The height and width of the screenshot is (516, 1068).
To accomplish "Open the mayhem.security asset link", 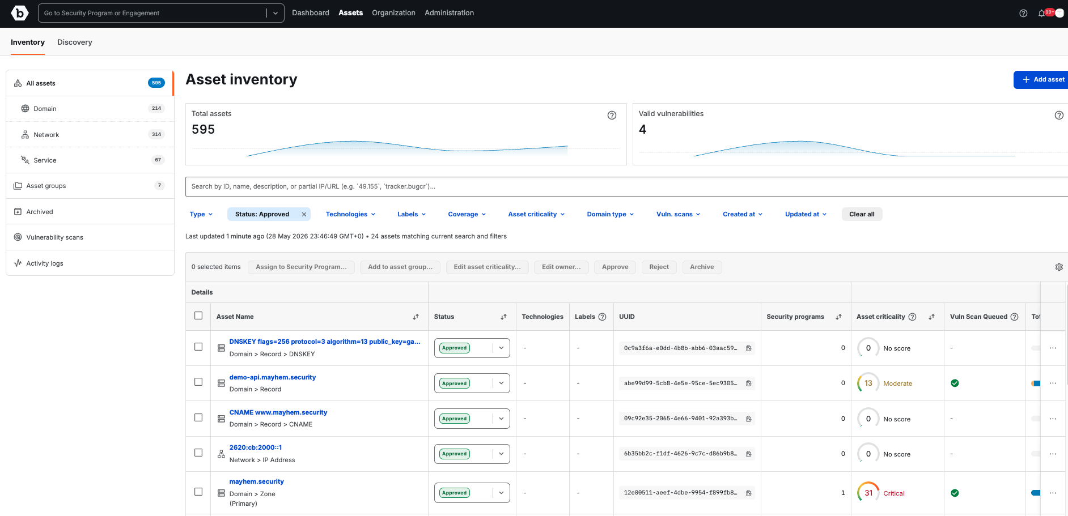I will pyautogui.click(x=257, y=481).
